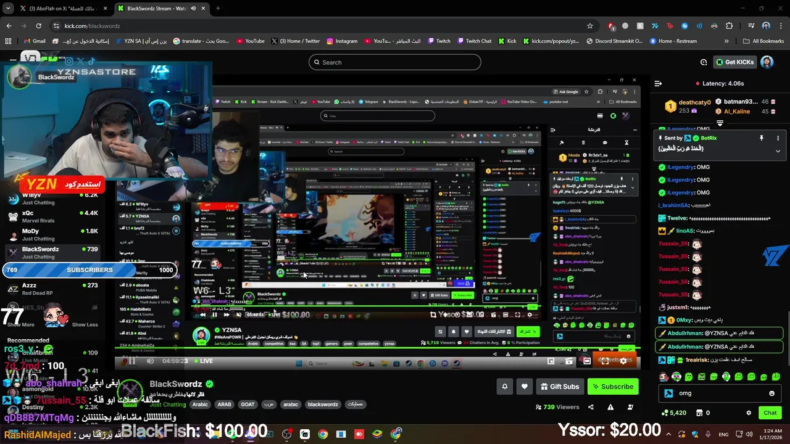Open the ARAB tag

pos(224,405)
